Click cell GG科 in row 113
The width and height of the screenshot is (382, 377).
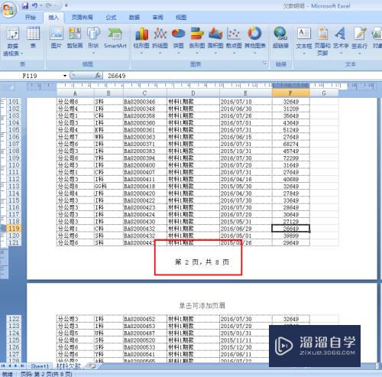click(x=108, y=186)
